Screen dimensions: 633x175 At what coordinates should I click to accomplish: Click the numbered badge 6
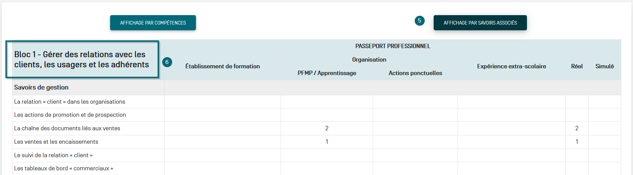pos(167,62)
